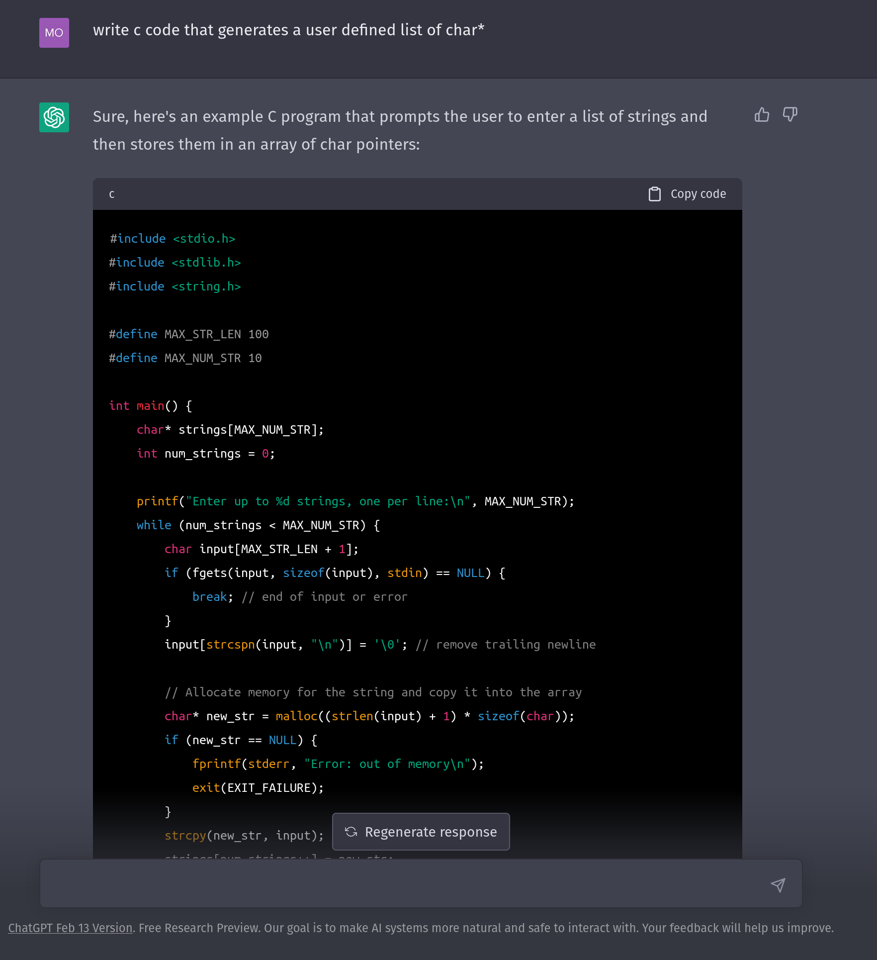The image size is (877, 960).
Task: Click the user prompt text about char*
Action: pos(288,30)
